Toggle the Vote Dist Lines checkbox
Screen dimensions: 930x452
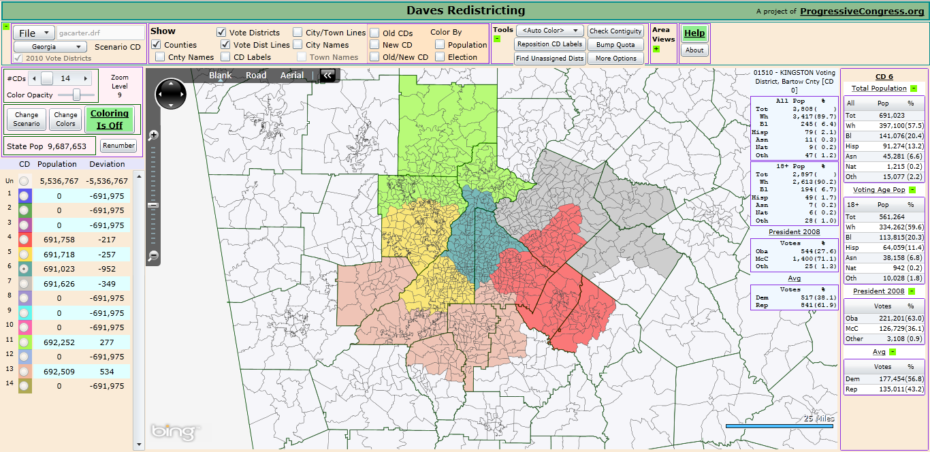225,45
